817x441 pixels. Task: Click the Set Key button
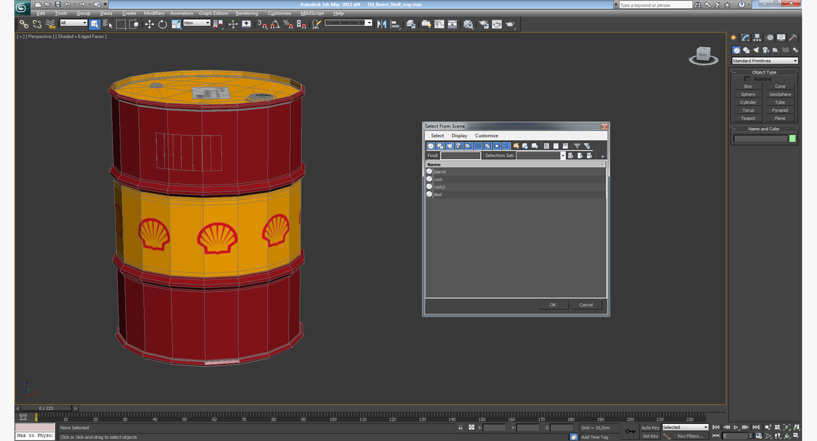tap(650, 436)
